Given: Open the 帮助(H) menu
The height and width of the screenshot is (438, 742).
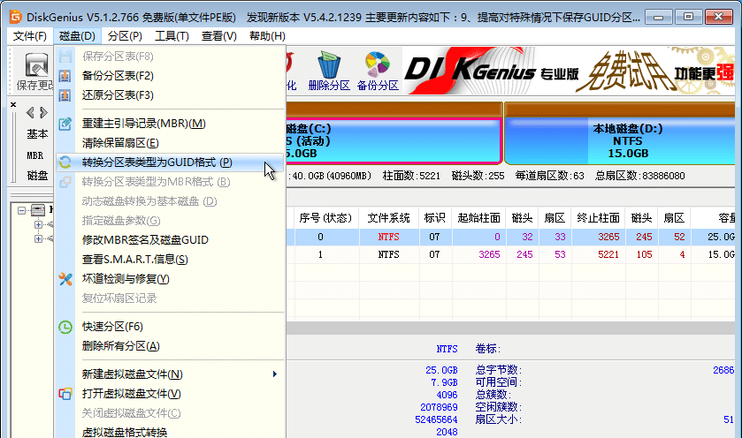Looking at the screenshot, I should coord(267,36).
